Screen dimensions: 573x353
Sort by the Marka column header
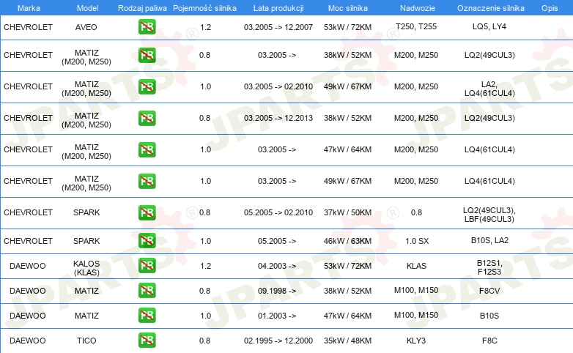coord(29,8)
